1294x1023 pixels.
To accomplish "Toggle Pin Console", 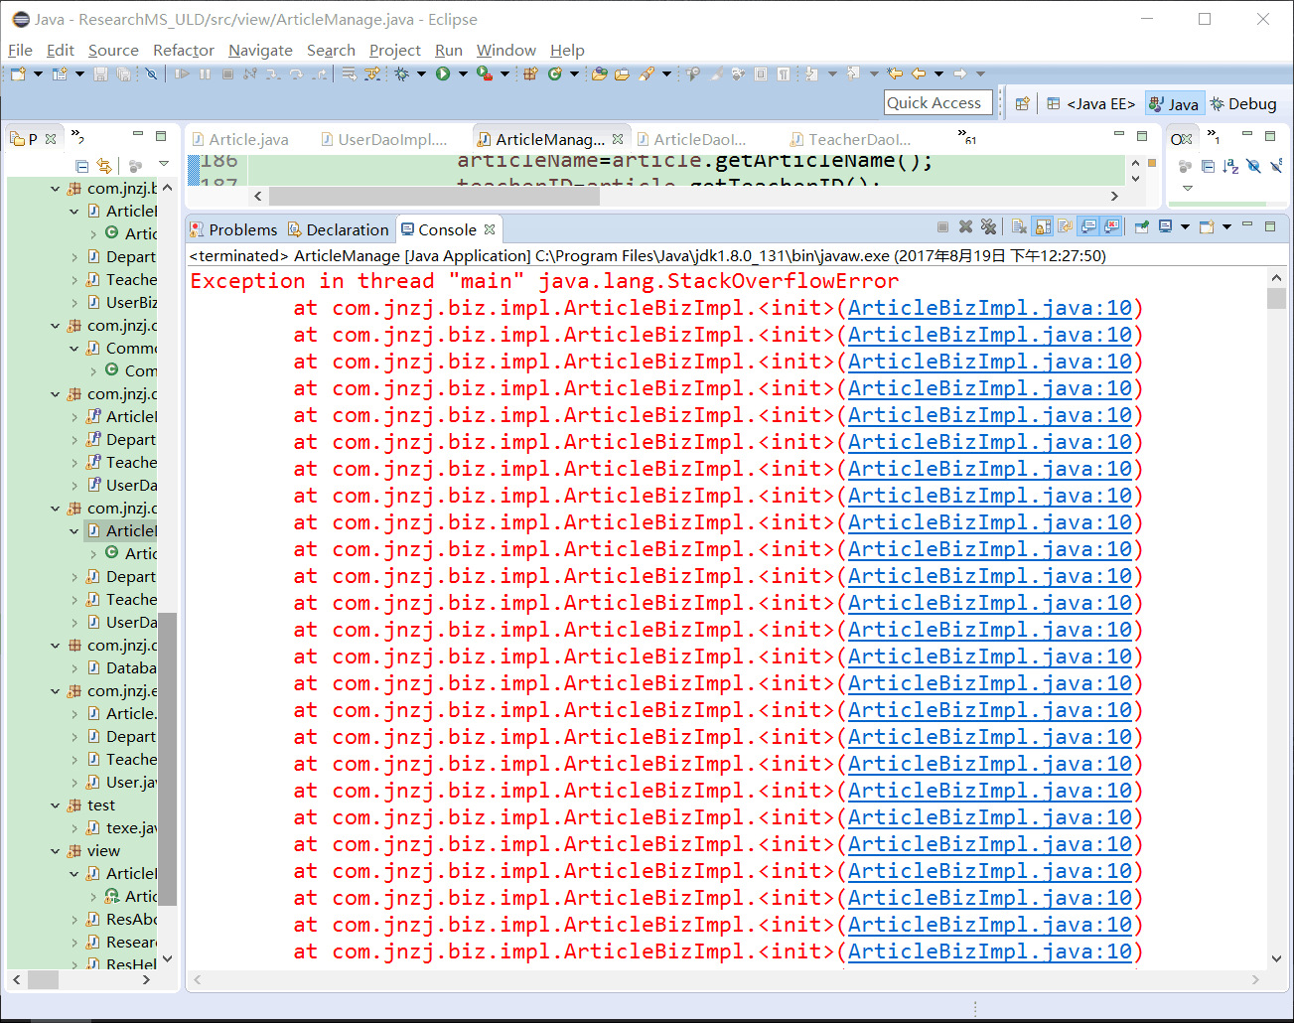I will point(1142,226).
